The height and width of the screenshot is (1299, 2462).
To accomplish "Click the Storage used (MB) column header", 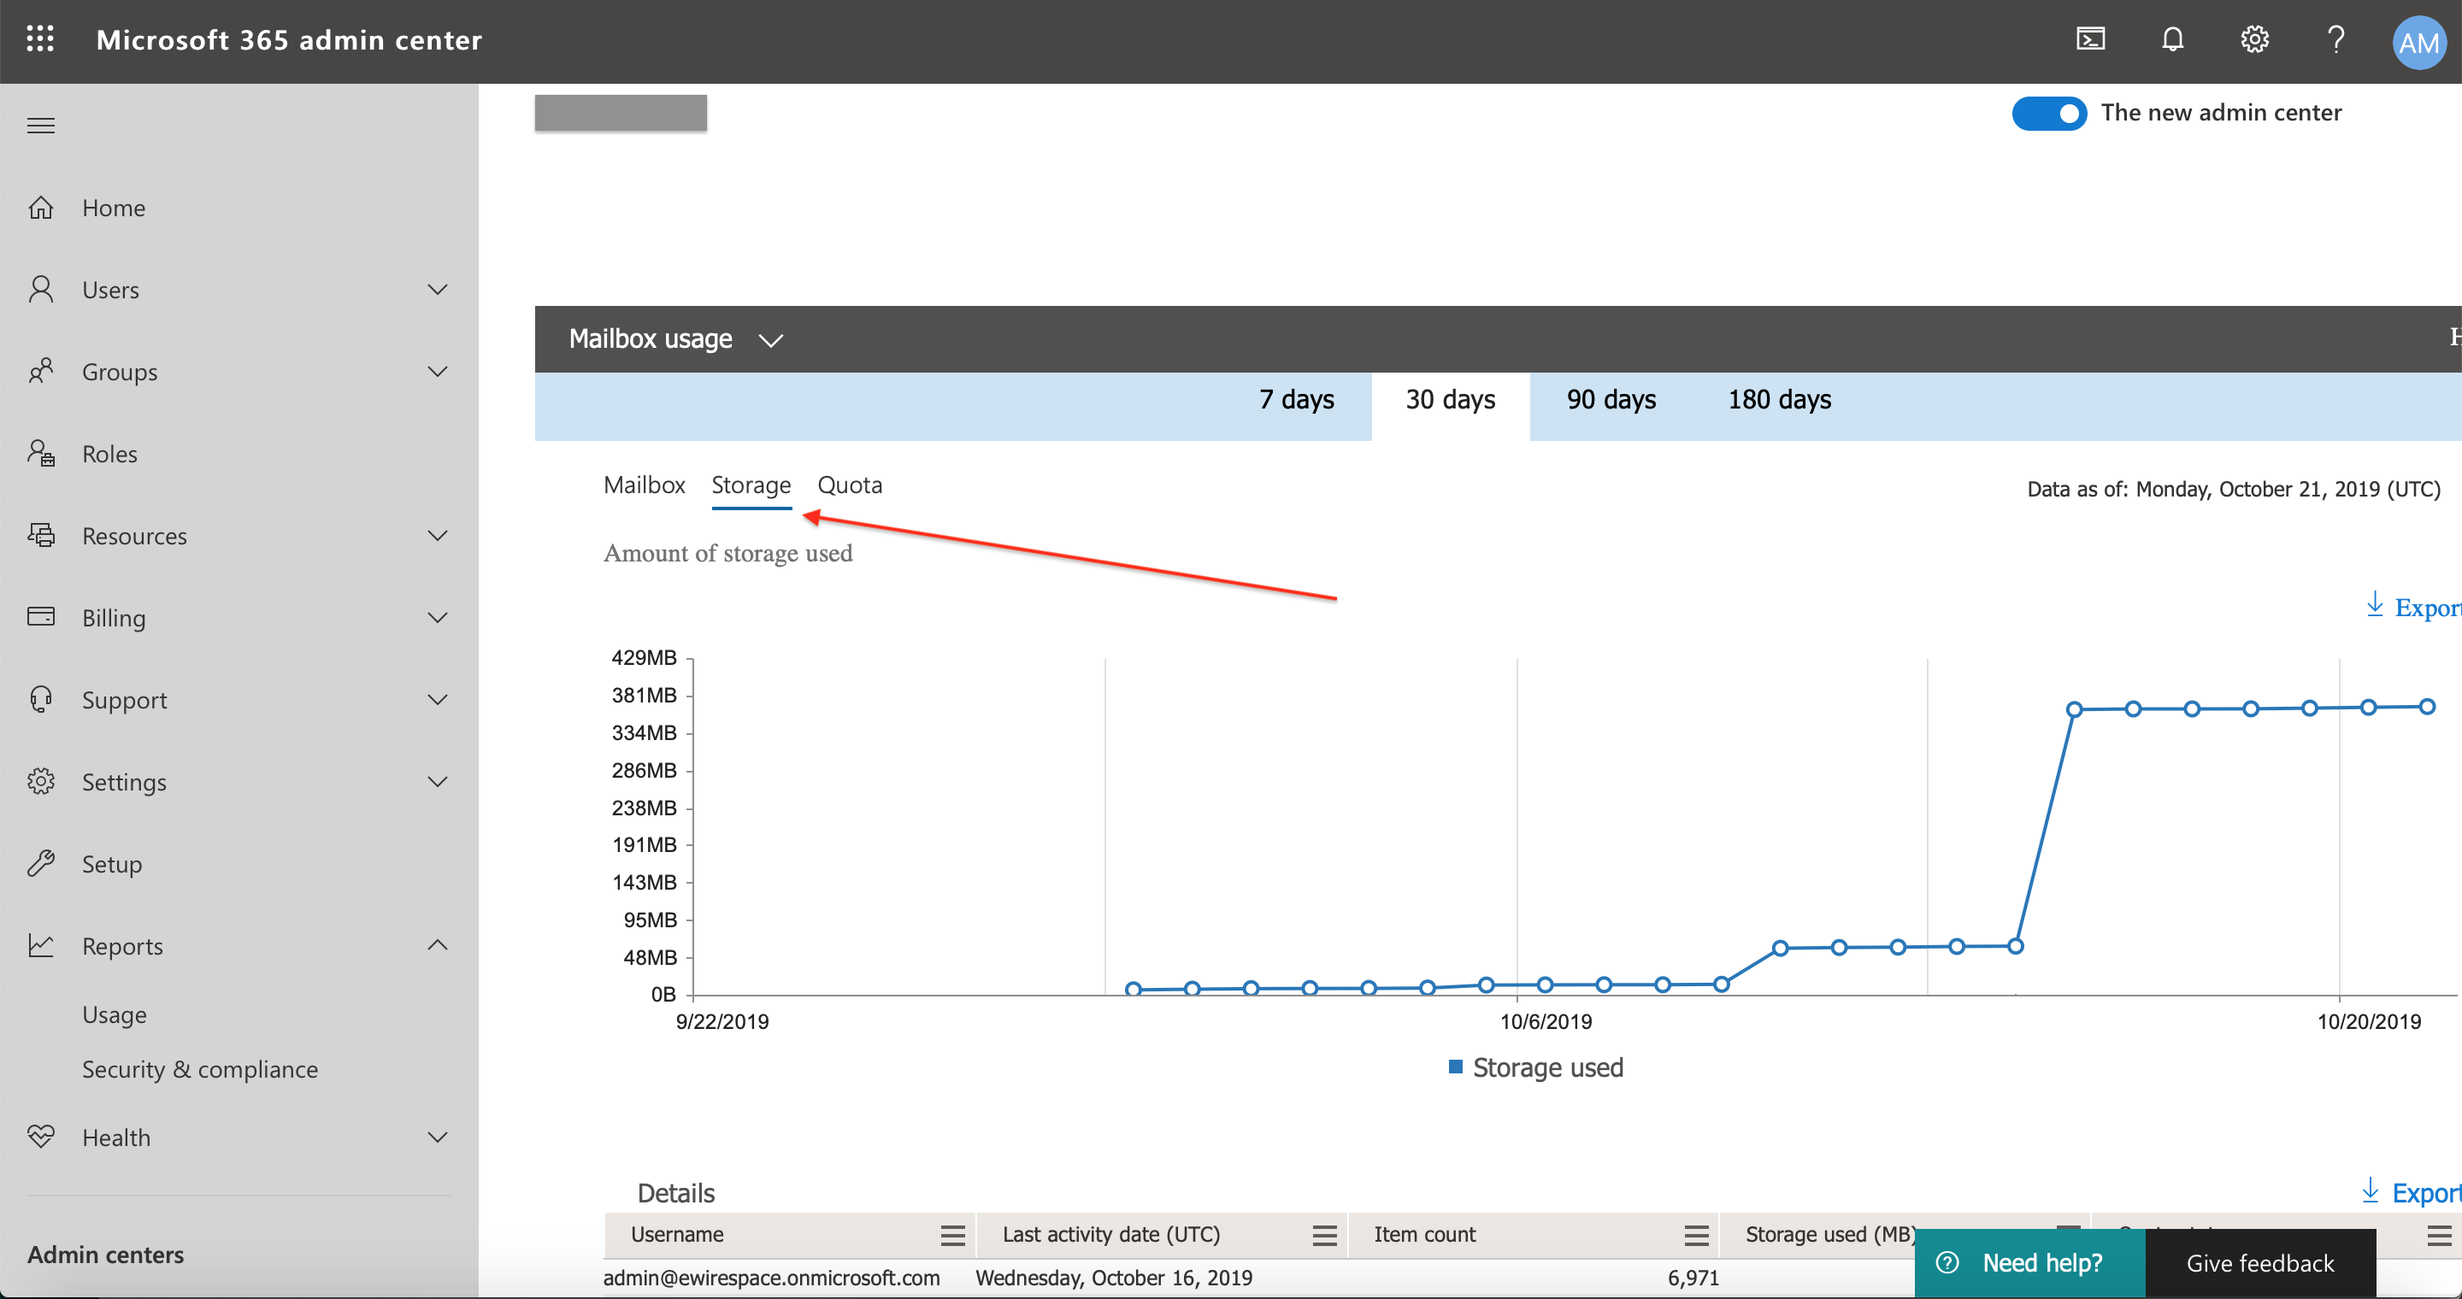I will [x=1830, y=1235].
